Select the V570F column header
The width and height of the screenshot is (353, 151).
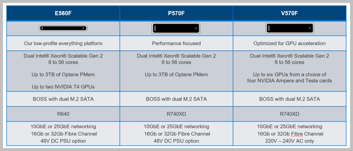click(x=289, y=13)
